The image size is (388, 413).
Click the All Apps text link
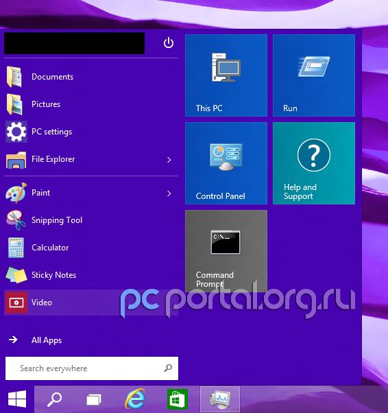pyautogui.click(x=47, y=340)
